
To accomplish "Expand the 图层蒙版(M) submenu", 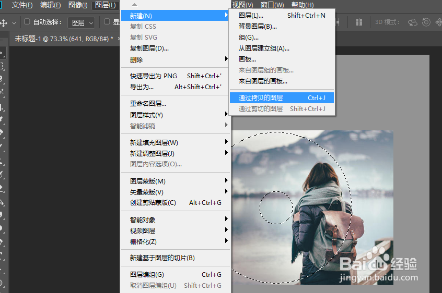I will [x=175, y=181].
